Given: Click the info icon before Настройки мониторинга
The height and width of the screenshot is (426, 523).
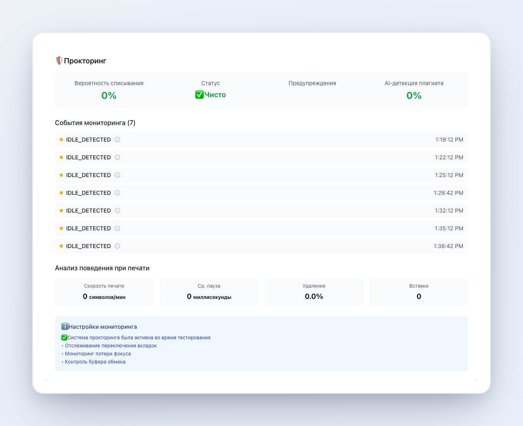Looking at the screenshot, I should coord(65,327).
